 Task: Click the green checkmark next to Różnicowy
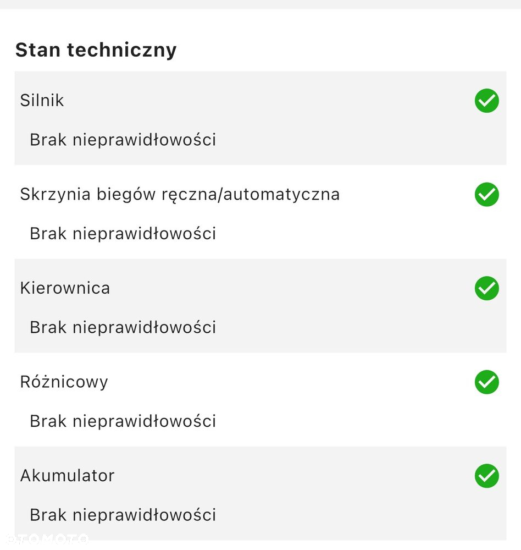[486, 382]
